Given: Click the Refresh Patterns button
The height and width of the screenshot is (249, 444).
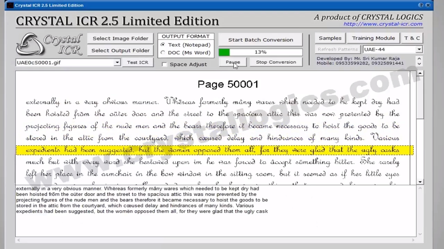Looking at the screenshot, I should [338, 49].
